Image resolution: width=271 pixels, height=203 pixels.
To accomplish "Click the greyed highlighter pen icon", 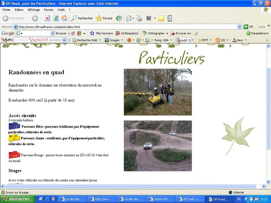I will [x=196, y=33].
